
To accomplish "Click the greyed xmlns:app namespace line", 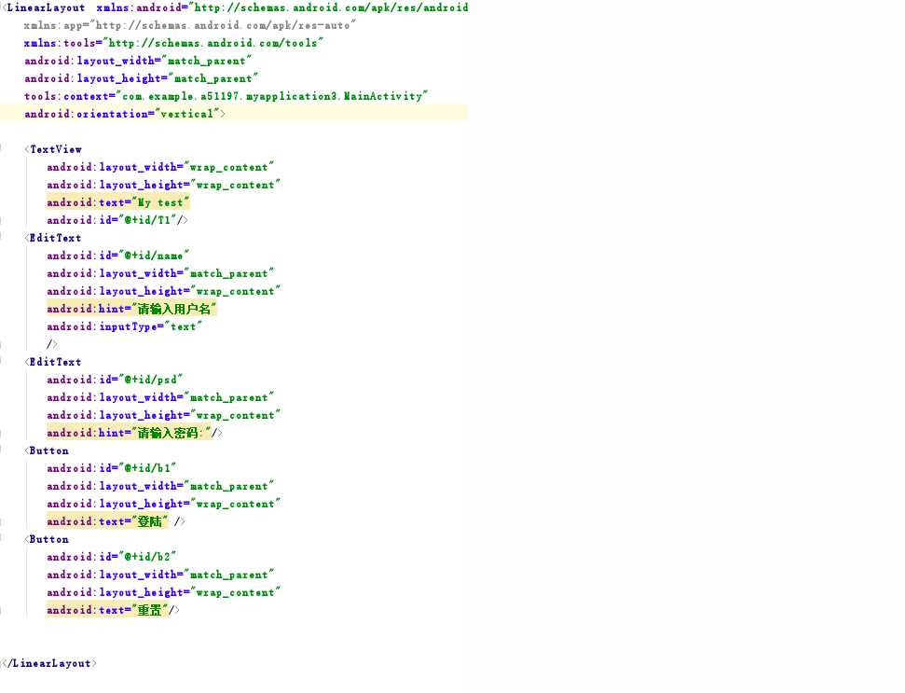I will click(190, 25).
